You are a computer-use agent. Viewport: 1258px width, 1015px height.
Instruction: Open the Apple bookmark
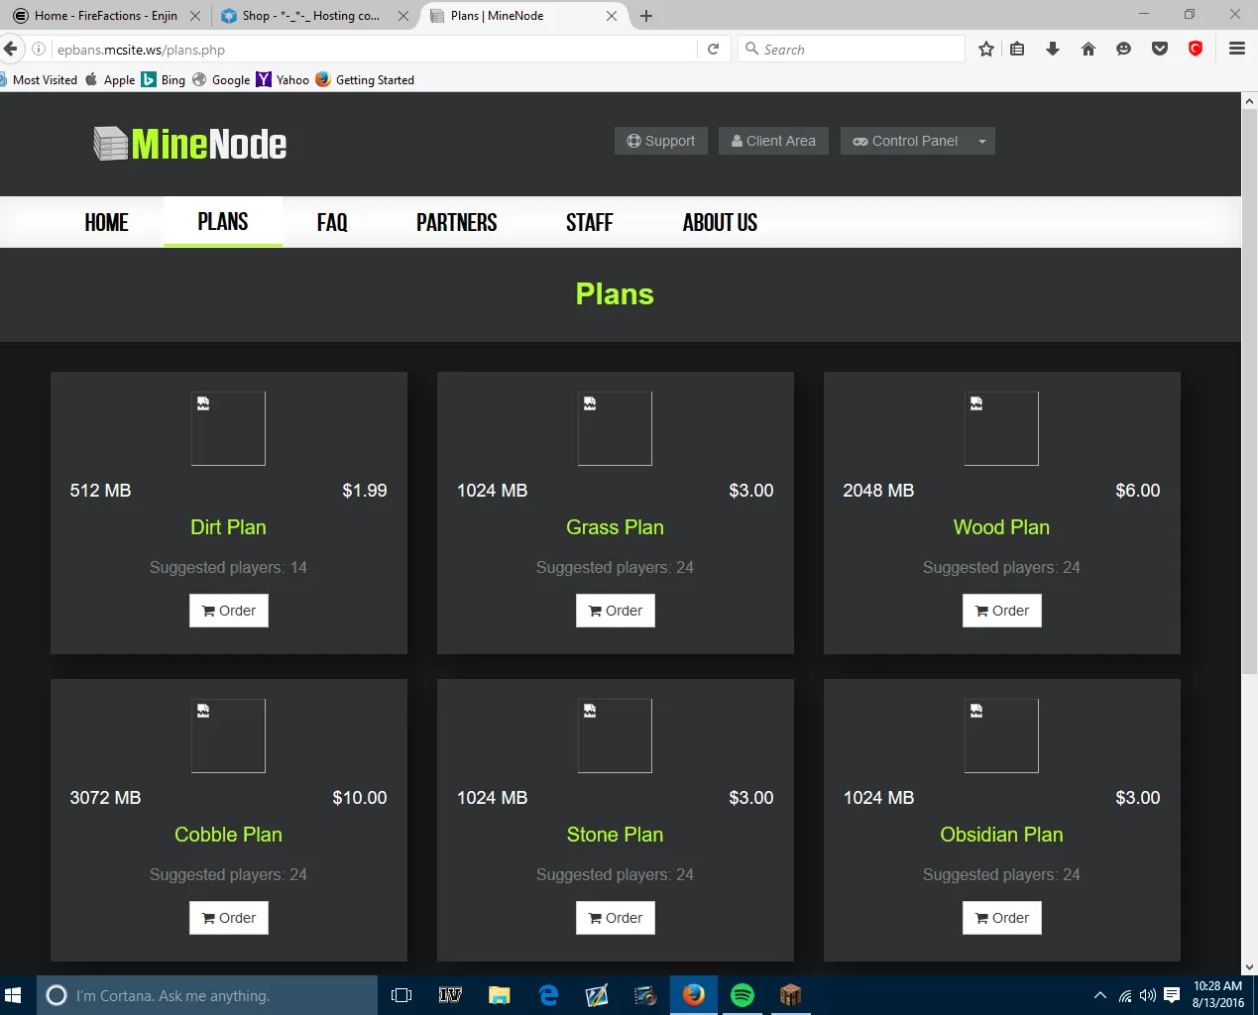pyautogui.click(x=110, y=80)
